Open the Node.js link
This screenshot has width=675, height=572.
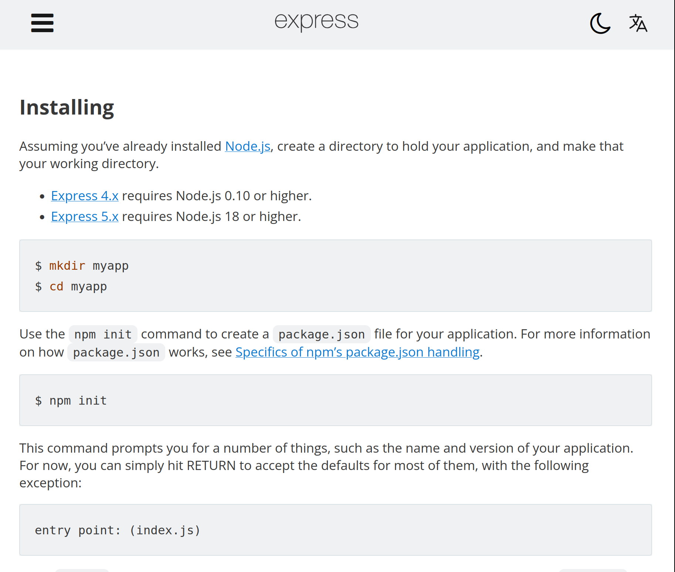tap(248, 146)
